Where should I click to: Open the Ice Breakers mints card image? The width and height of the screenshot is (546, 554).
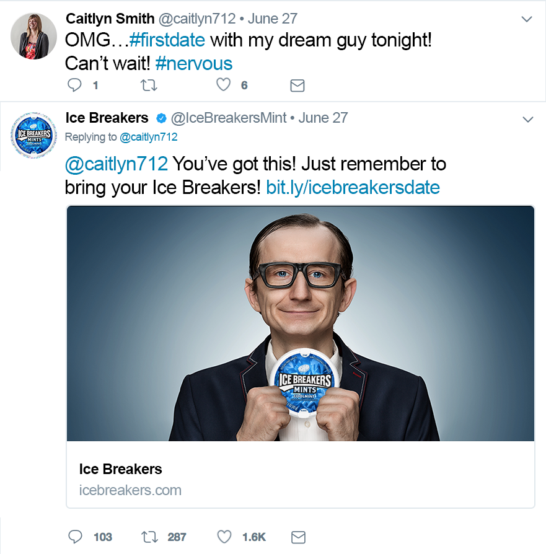301,323
